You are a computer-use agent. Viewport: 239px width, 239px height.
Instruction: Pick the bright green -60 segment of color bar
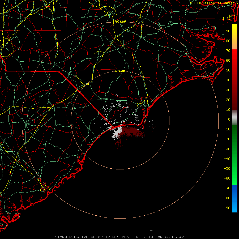(234, 180)
